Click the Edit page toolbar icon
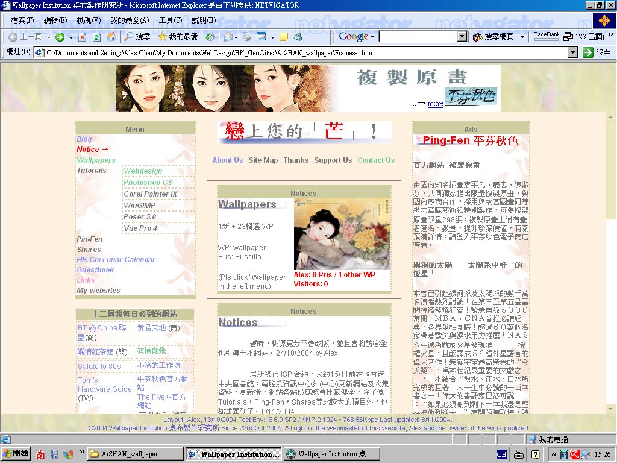 262,37
